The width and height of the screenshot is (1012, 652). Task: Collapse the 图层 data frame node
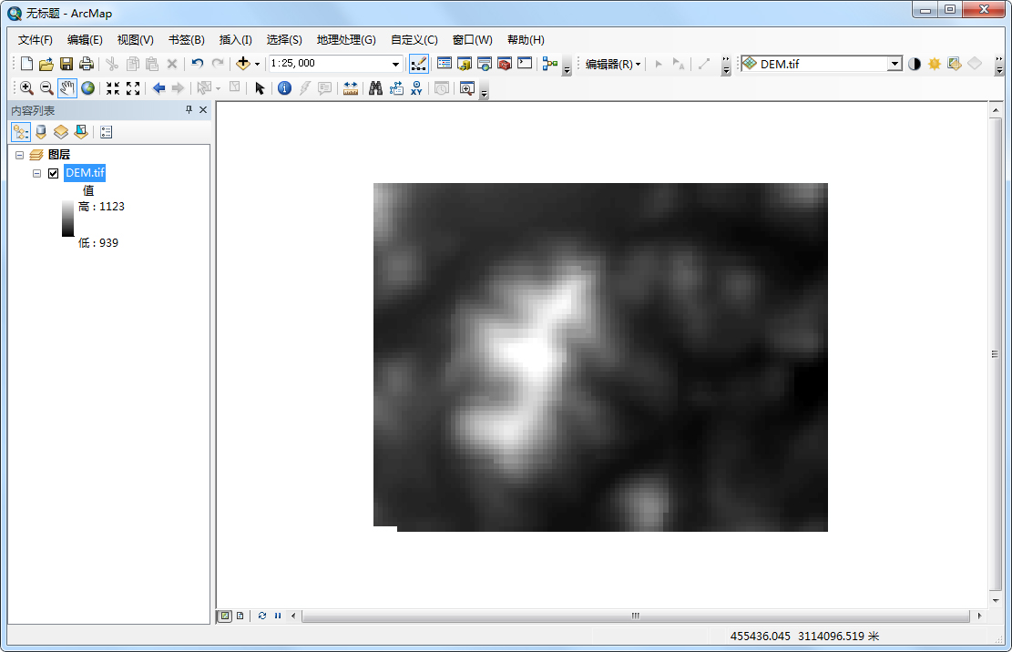pos(19,155)
